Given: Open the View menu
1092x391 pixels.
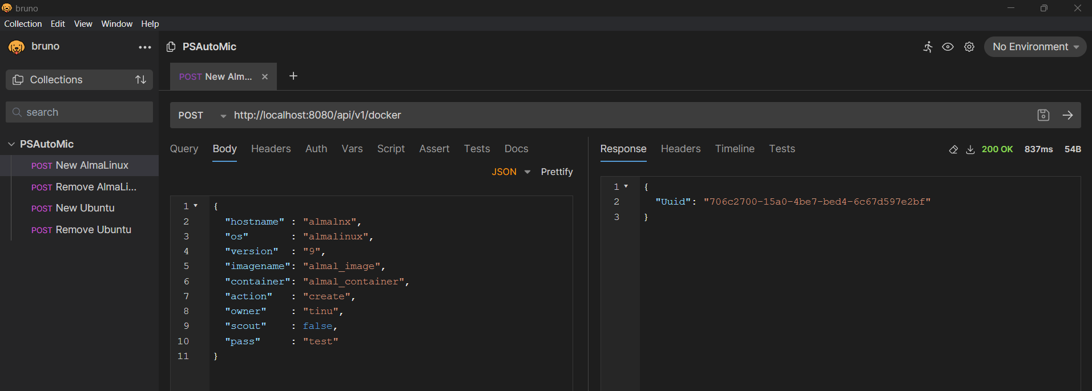Looking at the screenshot, I should 83,24.
